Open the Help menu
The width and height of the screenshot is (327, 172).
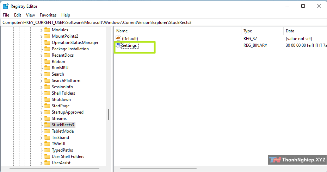[x=66, y=15]
